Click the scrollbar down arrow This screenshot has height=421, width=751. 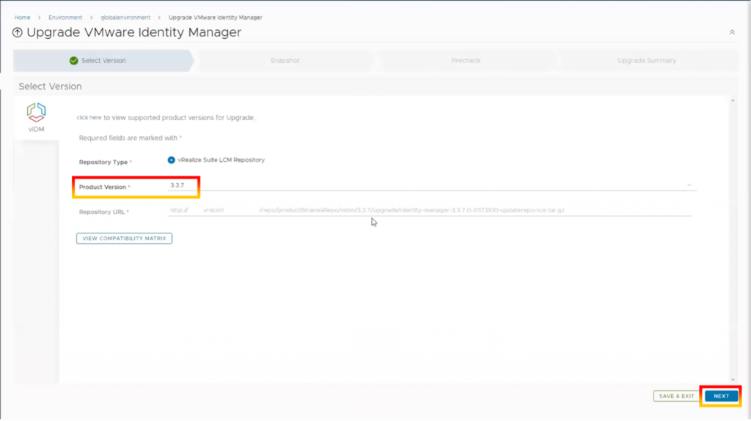coord(733,380)
